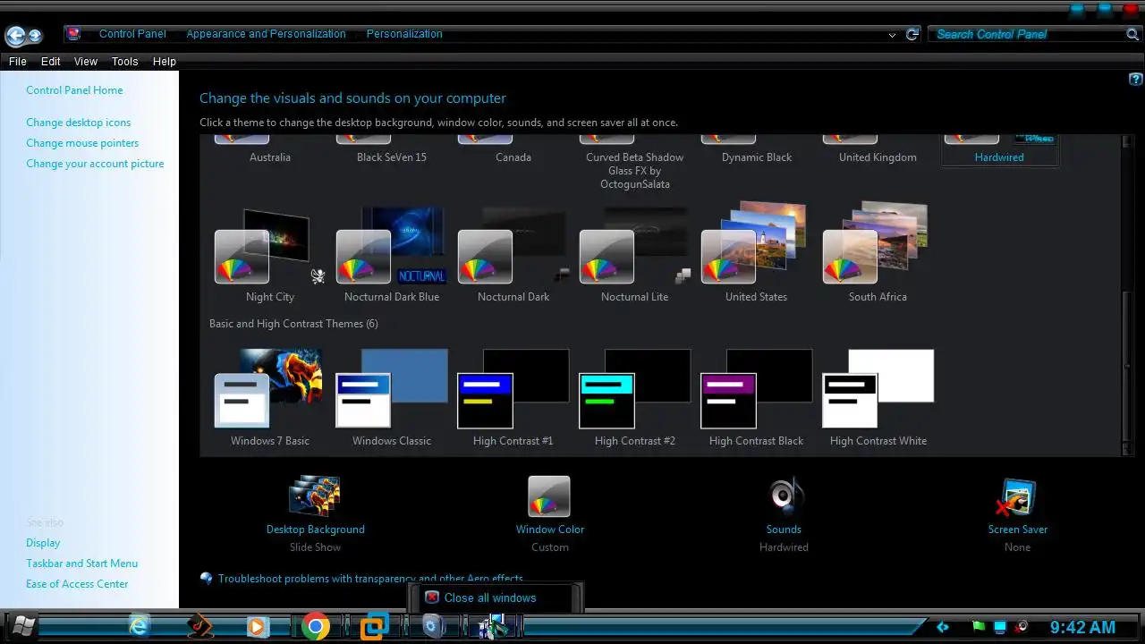
Task: Open the Display link
Action: coord(43,543)
